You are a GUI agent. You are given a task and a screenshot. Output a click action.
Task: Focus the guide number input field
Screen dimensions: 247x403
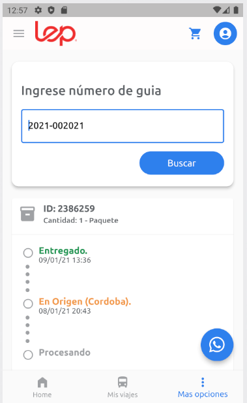(123, 126)
